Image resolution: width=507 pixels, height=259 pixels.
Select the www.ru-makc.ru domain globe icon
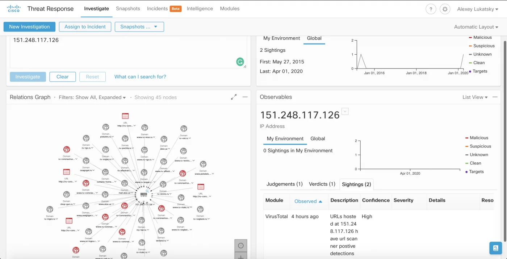coord(181,198)
